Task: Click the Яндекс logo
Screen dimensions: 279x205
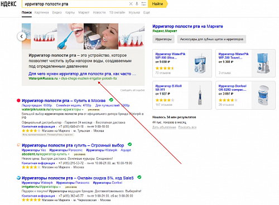Action: click(8, 4)
